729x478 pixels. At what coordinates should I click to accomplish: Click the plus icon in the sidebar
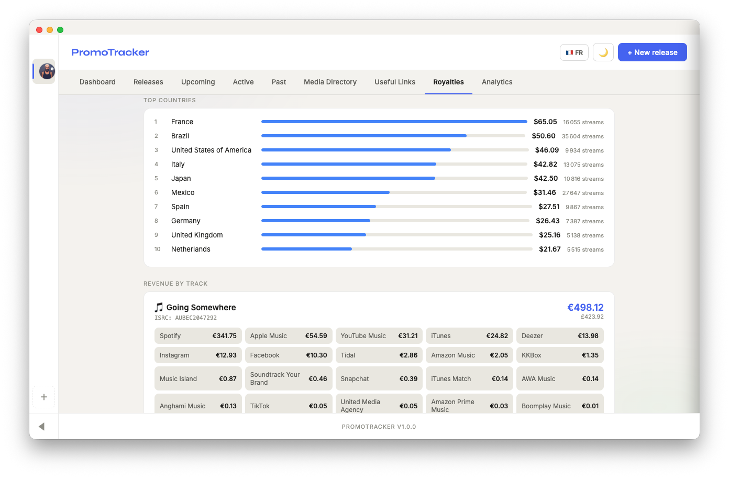point(44,397)
